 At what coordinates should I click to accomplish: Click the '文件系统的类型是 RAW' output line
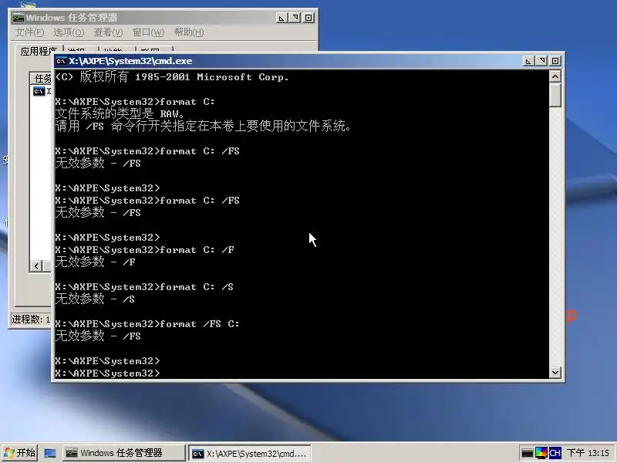tap(120, 114)
